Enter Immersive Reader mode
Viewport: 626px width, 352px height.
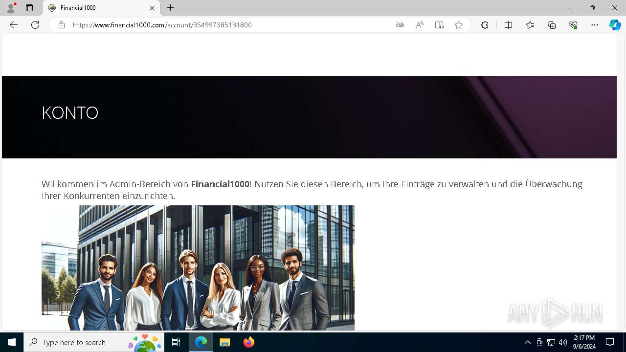click(x=439, y=25)
